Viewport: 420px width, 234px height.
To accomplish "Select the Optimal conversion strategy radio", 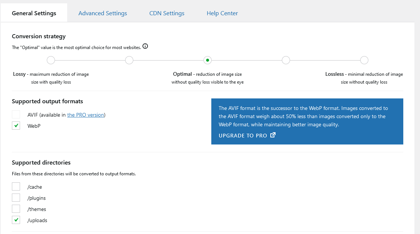I will pyautogui.click(x=208, y=60).
